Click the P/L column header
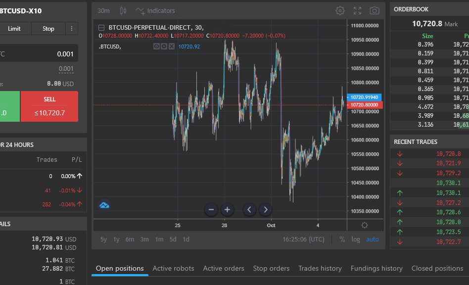The width and height of the screenshot is (469, 285). pos(77,160)
